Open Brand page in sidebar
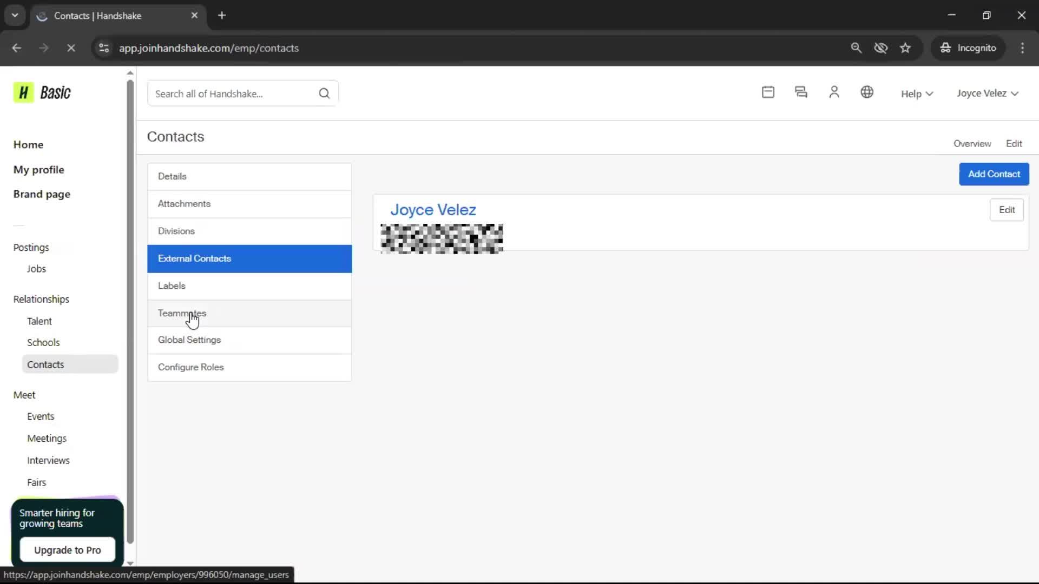This screenshot has width=1039, height=584. pos(42,194)
